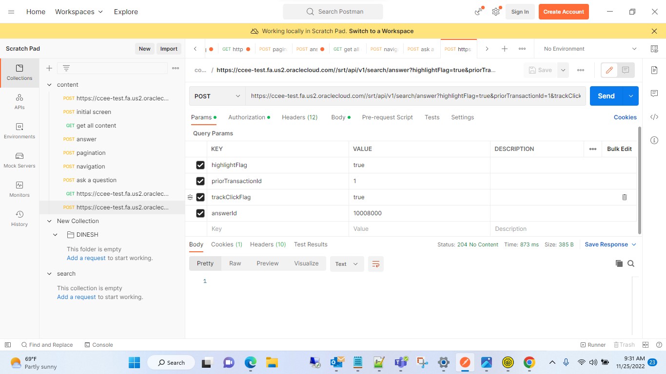
Task: Open the POST request method dropdown
Action: (x=217, y=96)
